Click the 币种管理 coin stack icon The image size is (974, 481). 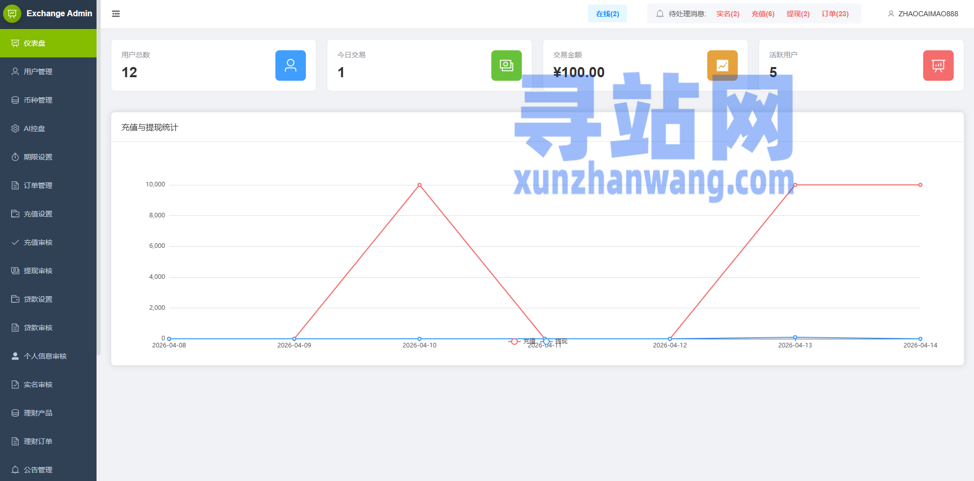pos(15,100)
